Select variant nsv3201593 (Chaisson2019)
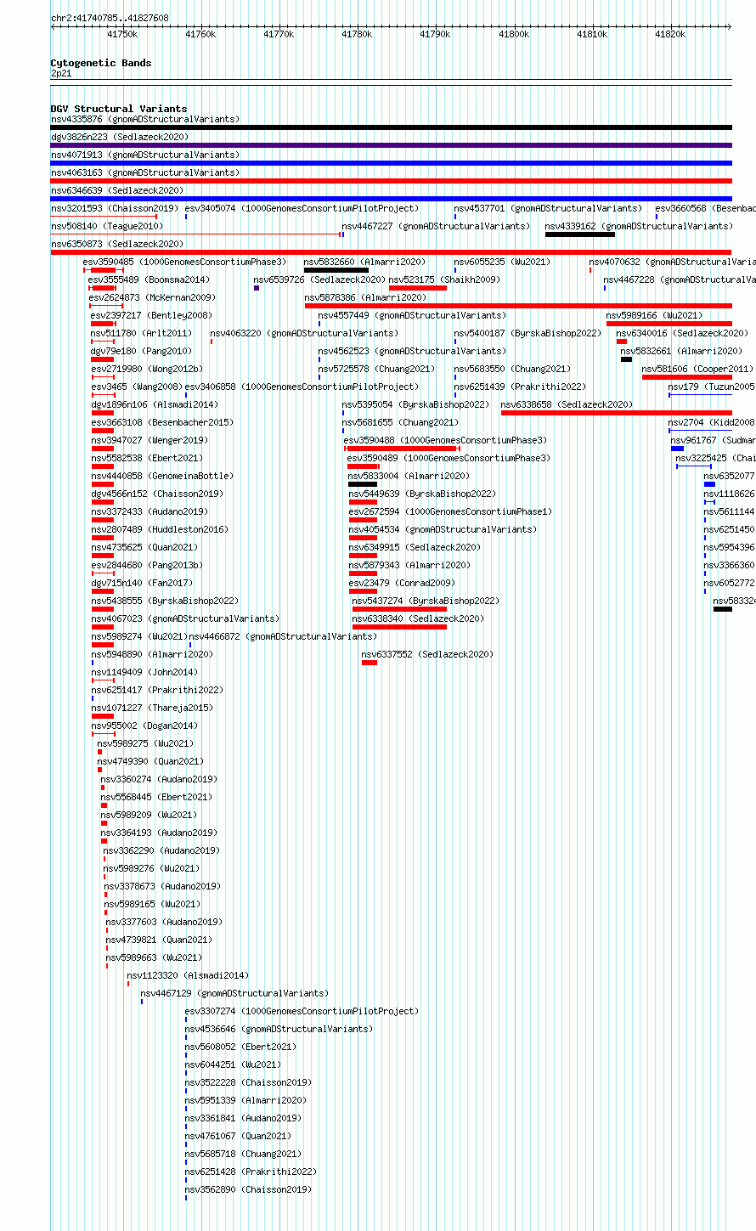Image resolution: width=756 pixels, height=1231 pixels. pos(115,208)
